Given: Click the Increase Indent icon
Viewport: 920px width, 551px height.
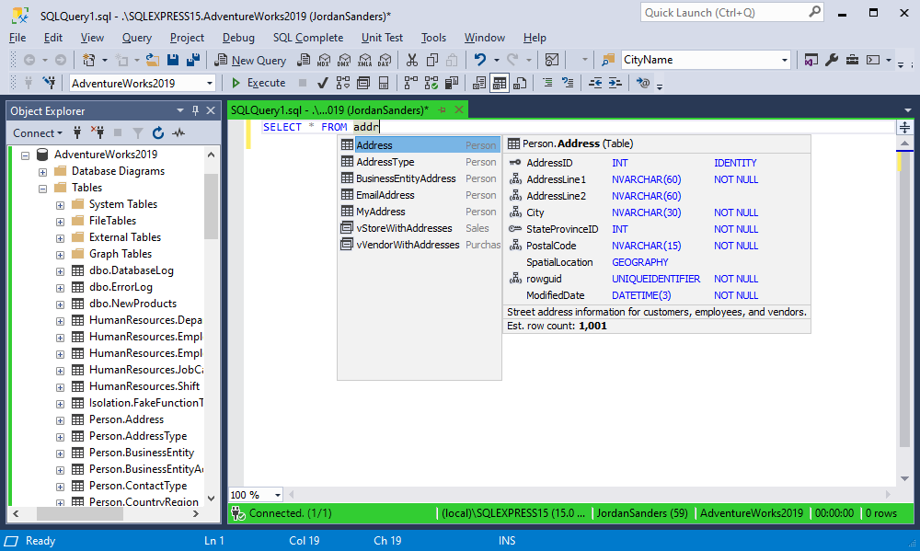Looking at the screenshot, I should [x=615, y=83].
